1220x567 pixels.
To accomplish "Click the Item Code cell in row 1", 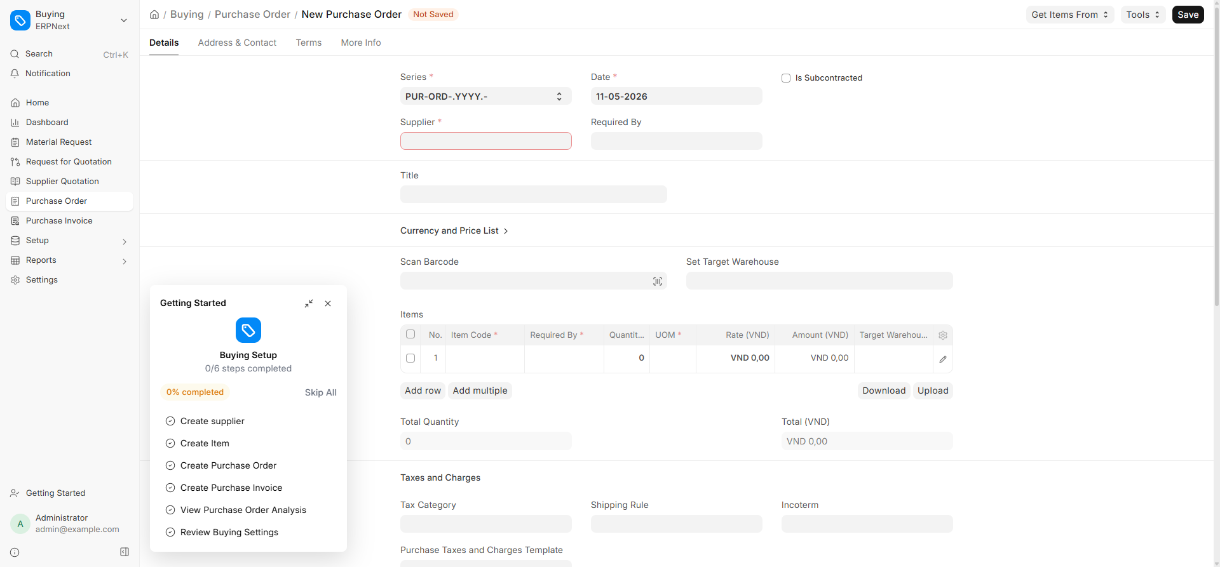I will point(485,358).
